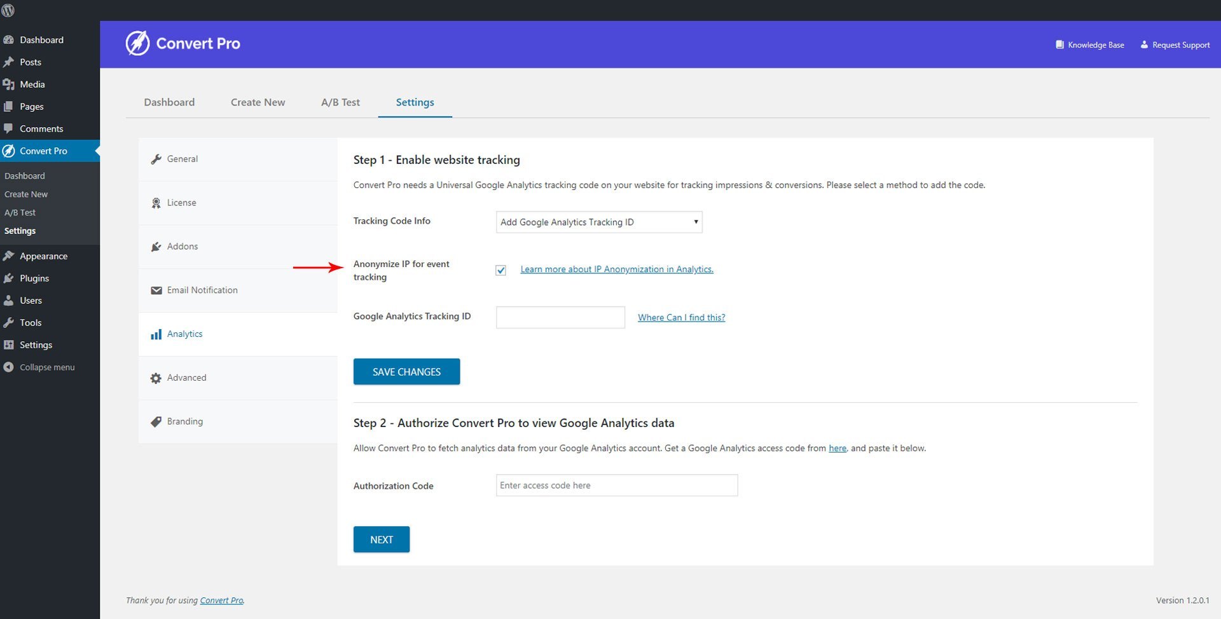
Task: Click the General wrench icon in settings panel
Action: click(156, 159)
